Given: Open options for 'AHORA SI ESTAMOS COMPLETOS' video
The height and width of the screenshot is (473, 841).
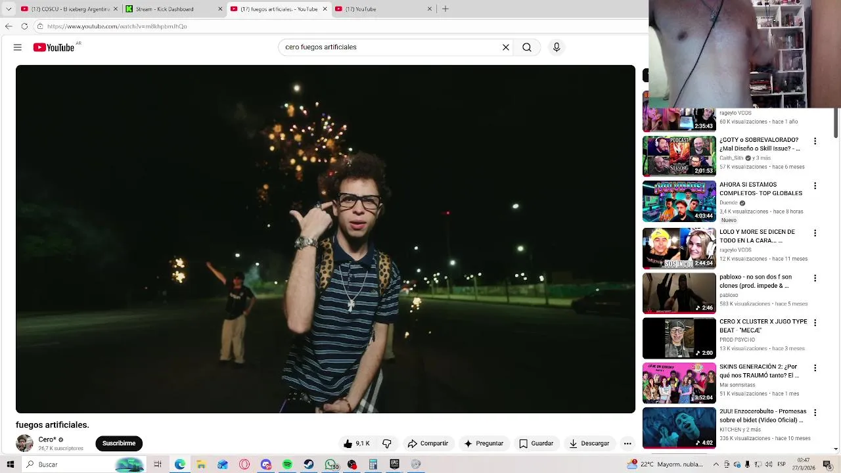Looking at the screenshot, I should (815, 186).
